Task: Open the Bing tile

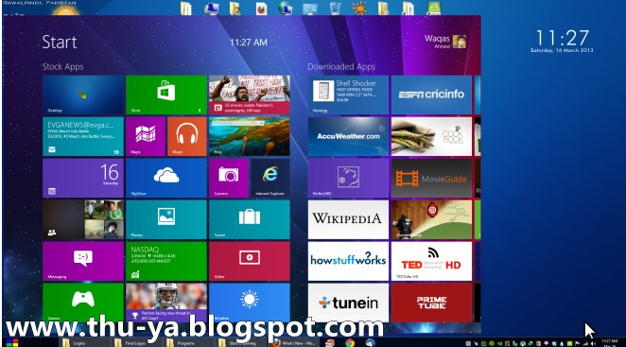Action: 249,136
